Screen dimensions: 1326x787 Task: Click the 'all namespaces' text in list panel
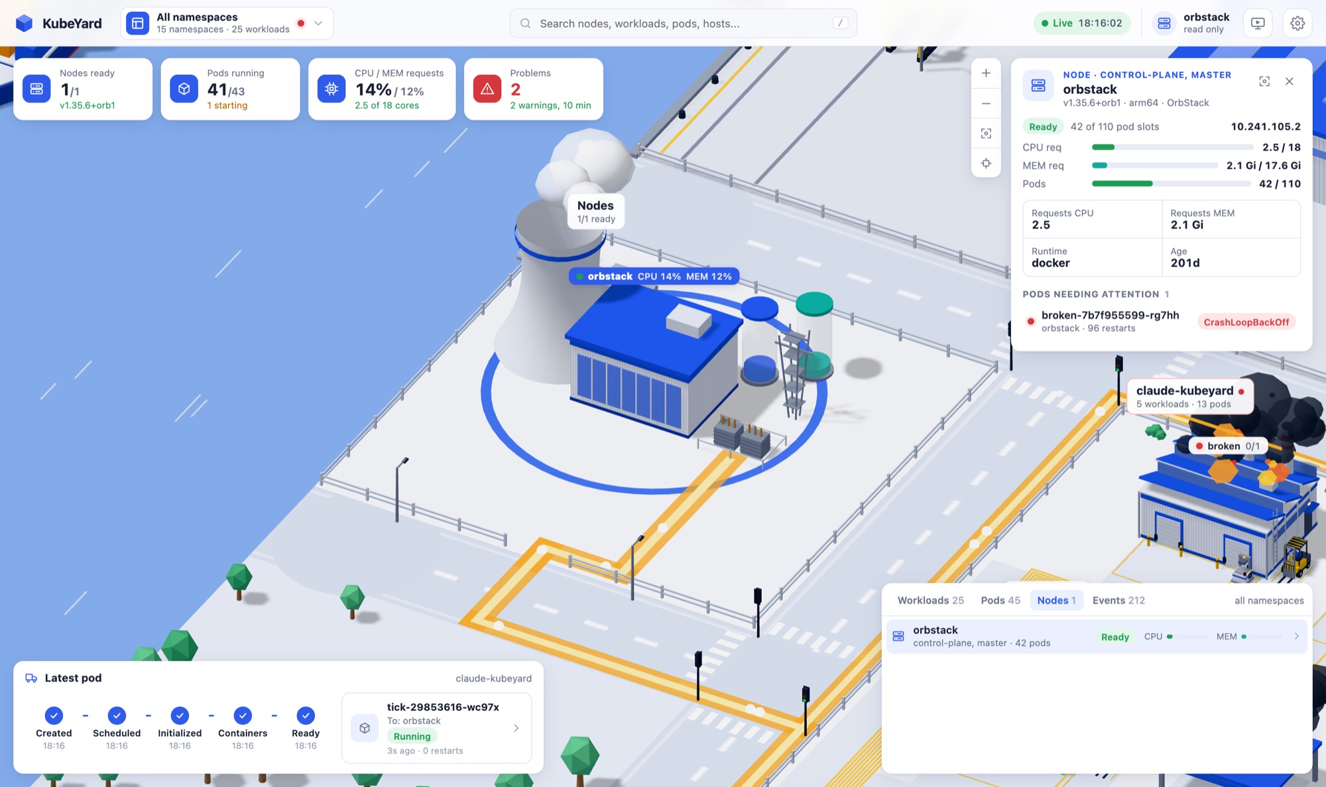pos(1269,601)
